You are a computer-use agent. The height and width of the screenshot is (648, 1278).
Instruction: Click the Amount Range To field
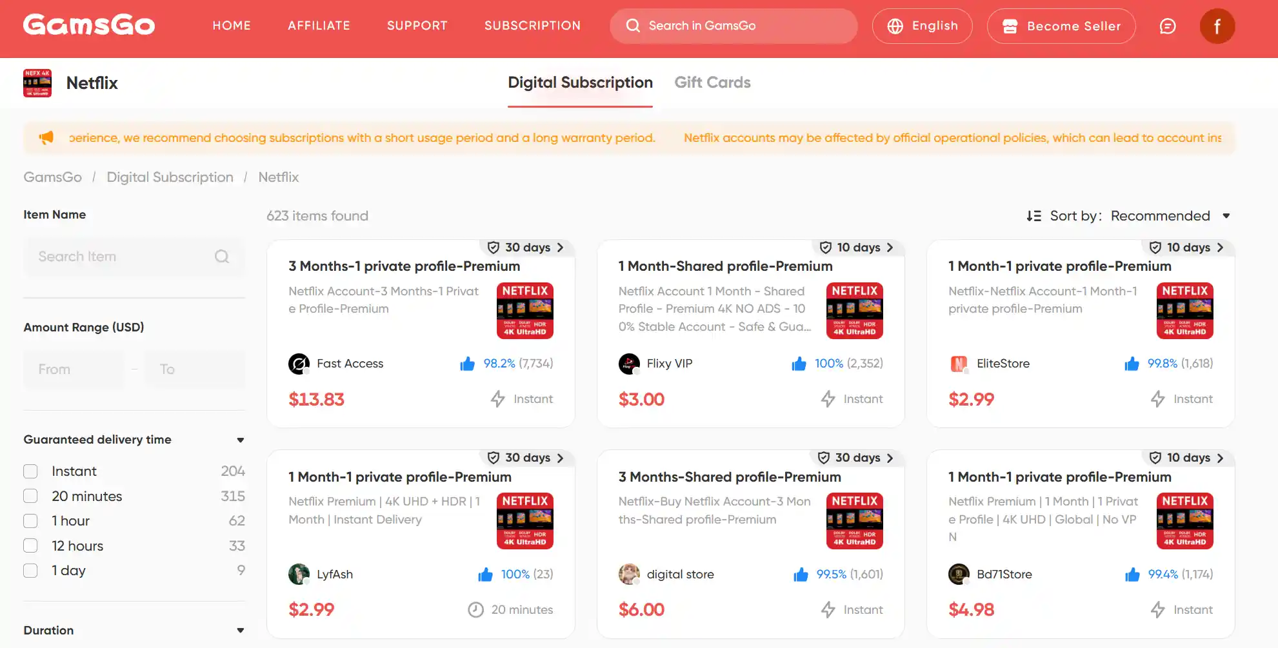coord(195,369)
